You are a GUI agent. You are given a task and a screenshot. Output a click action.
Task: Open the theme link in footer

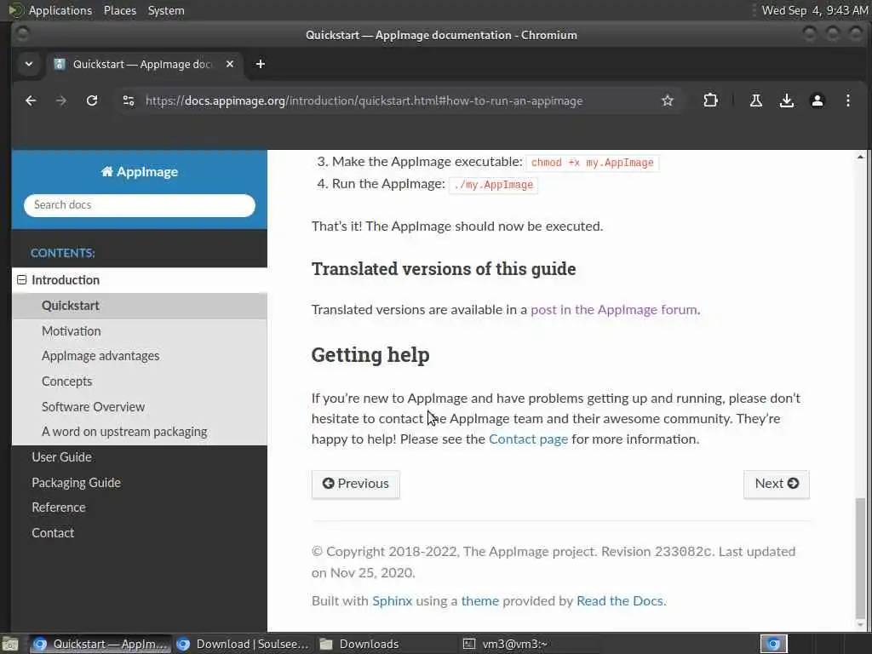480,601
